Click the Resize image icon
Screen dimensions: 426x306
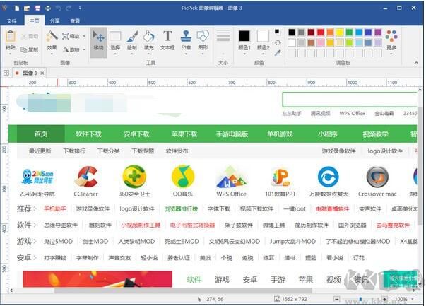[65, 36]
